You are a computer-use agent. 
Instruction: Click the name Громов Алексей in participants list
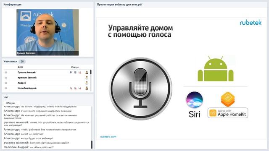(26, 73)
